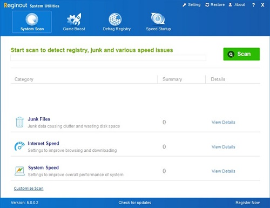
Task: Click the scan progress bar
Action: (108, 58)
